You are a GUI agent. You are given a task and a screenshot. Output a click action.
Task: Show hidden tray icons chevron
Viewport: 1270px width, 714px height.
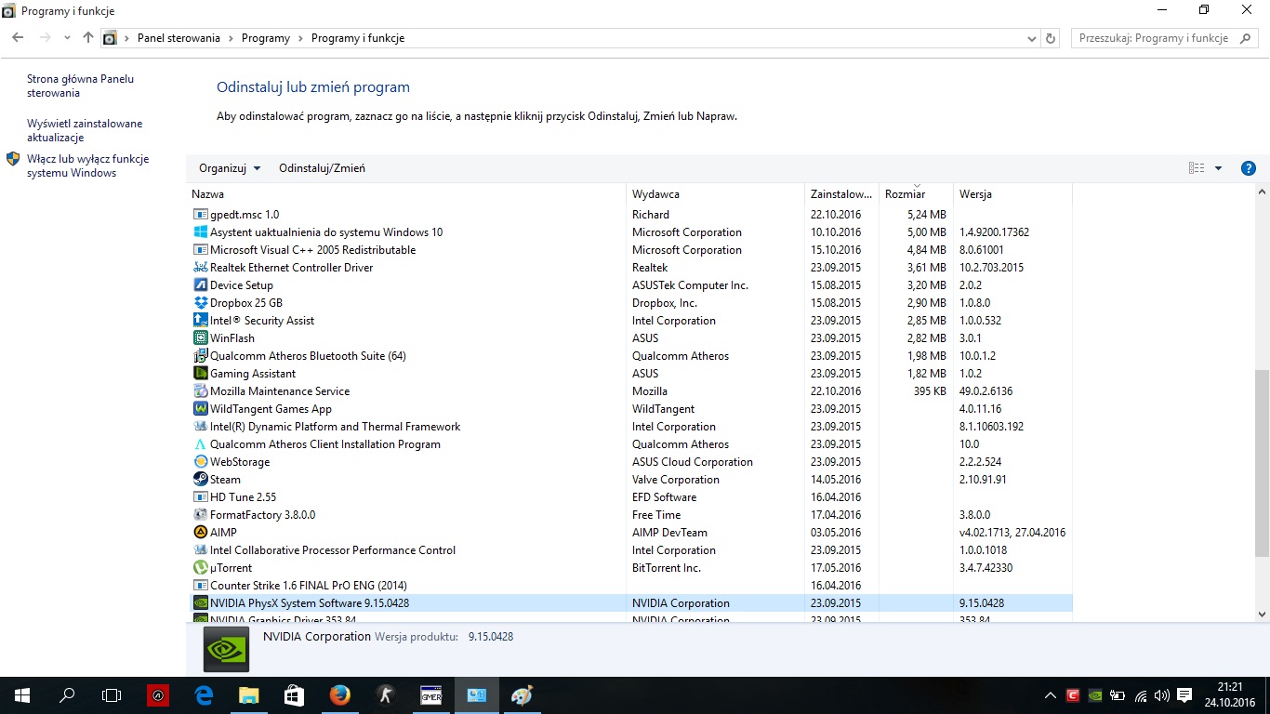[x=1051, y=695]
